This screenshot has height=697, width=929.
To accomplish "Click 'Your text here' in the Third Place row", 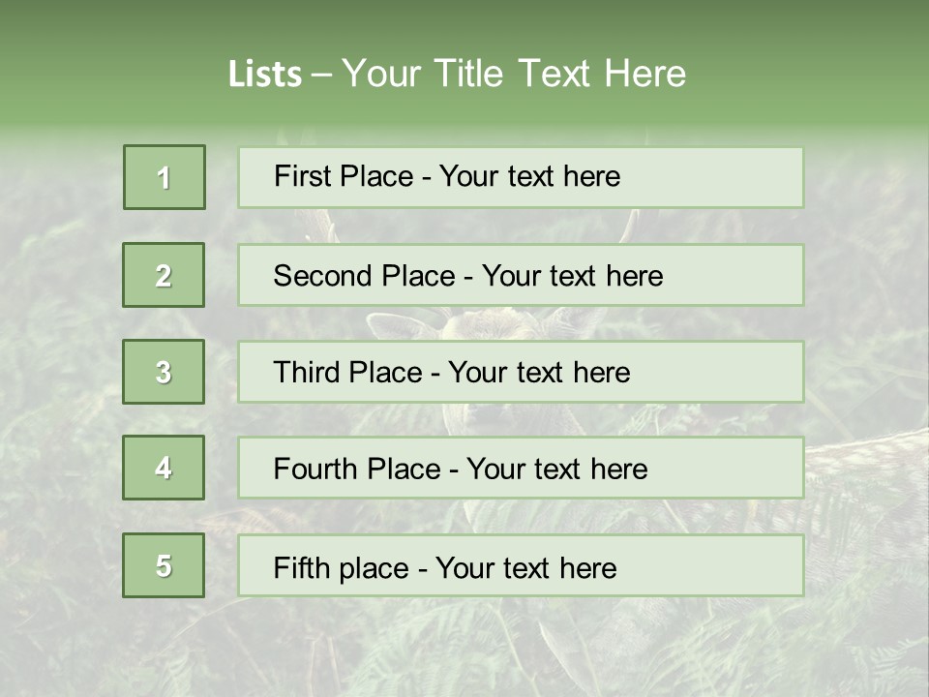I will tap(539, 373).
